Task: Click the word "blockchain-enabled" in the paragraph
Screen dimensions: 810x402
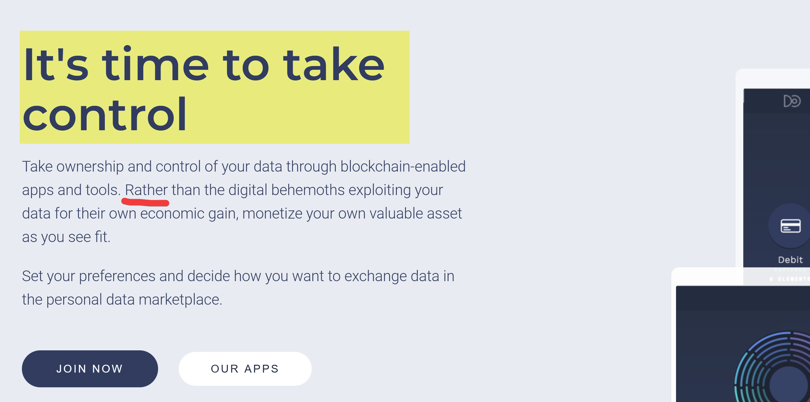Action: (x=403, y=166)
